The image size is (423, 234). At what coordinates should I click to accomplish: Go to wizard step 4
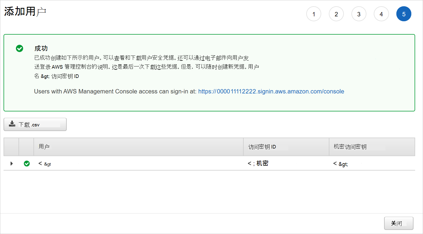click(381, 14)
